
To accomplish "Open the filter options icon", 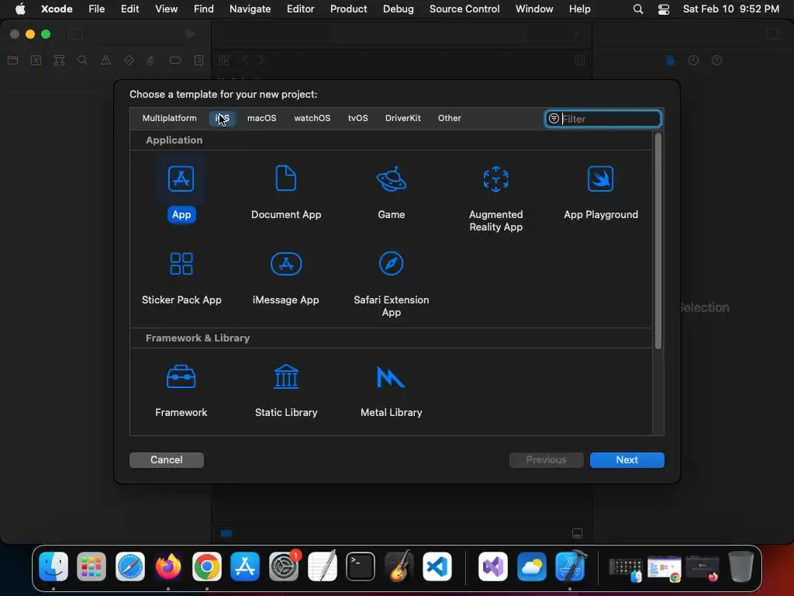I will coord(554,119).
